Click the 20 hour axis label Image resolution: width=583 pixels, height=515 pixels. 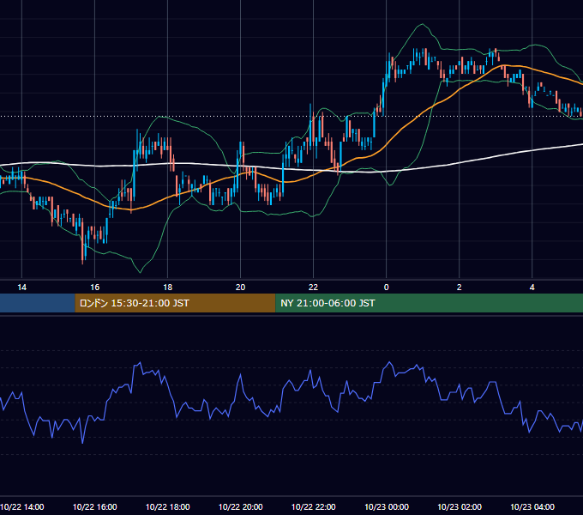(x=241, y=288)
